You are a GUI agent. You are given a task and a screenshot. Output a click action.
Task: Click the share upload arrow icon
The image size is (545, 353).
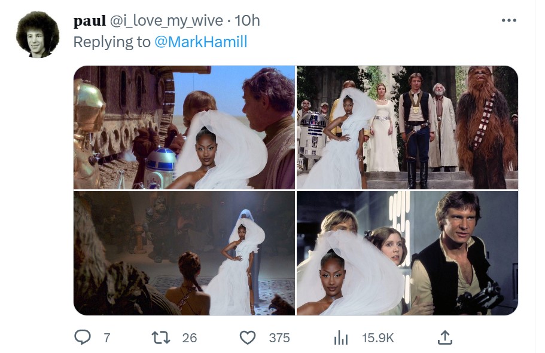click(444, 338)
